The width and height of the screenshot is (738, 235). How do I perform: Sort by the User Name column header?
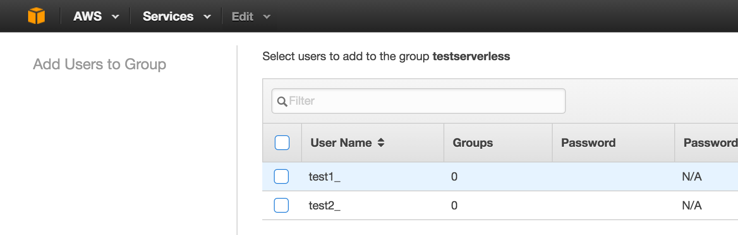341,143
